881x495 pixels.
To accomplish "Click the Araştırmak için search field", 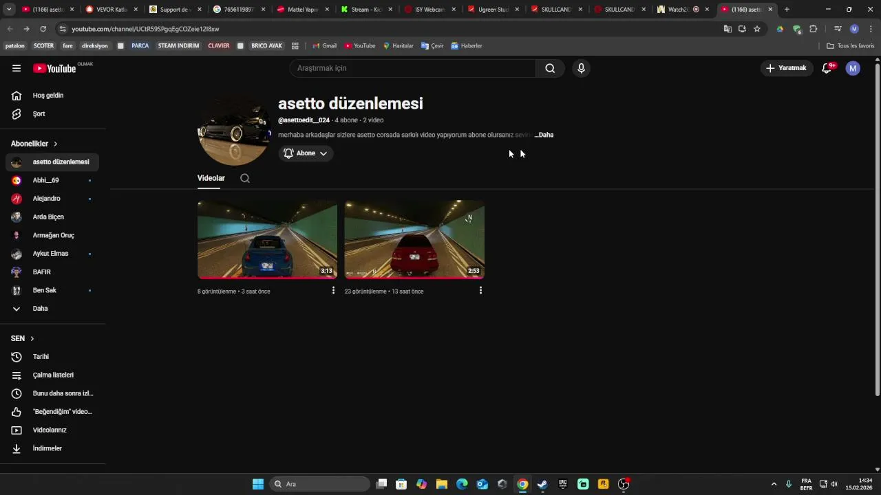I will coord(413,68).
